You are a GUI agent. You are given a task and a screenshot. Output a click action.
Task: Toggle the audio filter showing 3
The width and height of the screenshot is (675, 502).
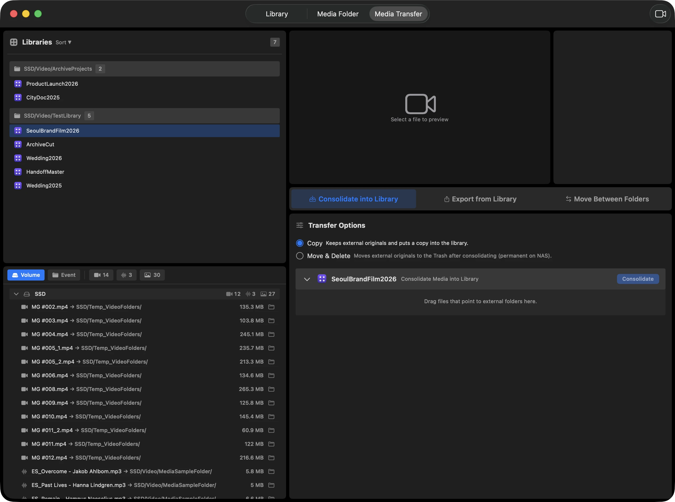point(126,275)
